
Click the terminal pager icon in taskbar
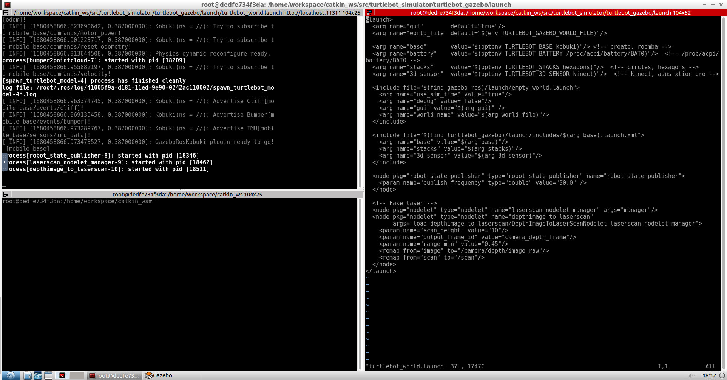62,375
